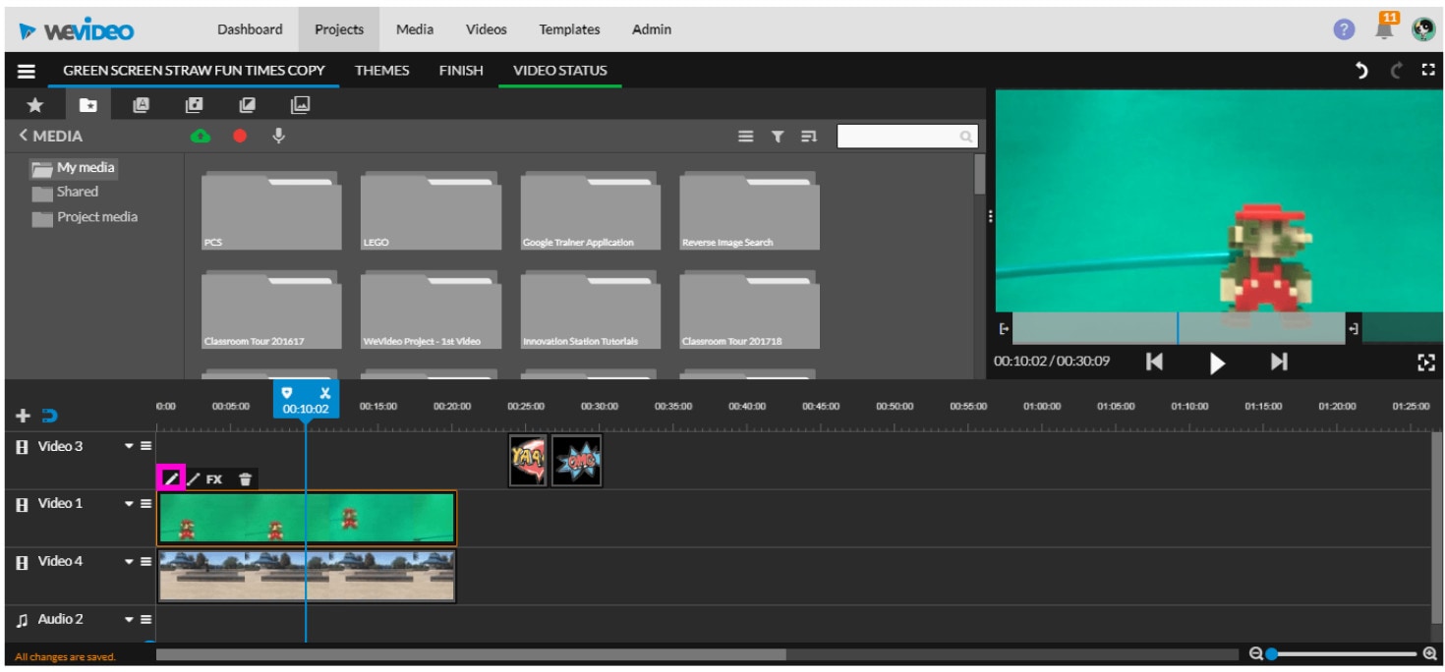
Task: Open the Admin tab
Action: pyautogui.click(x=652, y=29)
